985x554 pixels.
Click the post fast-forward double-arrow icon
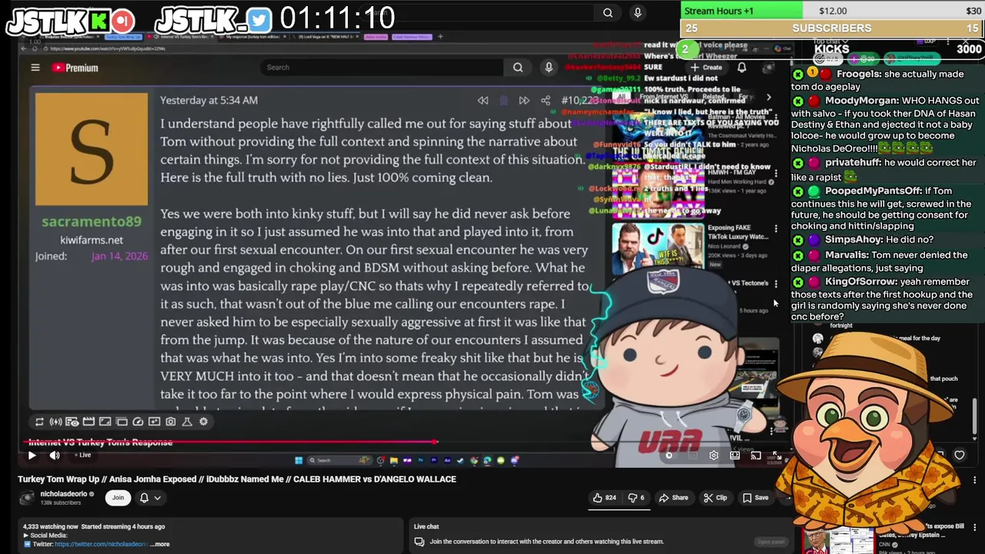pos(524,101)
